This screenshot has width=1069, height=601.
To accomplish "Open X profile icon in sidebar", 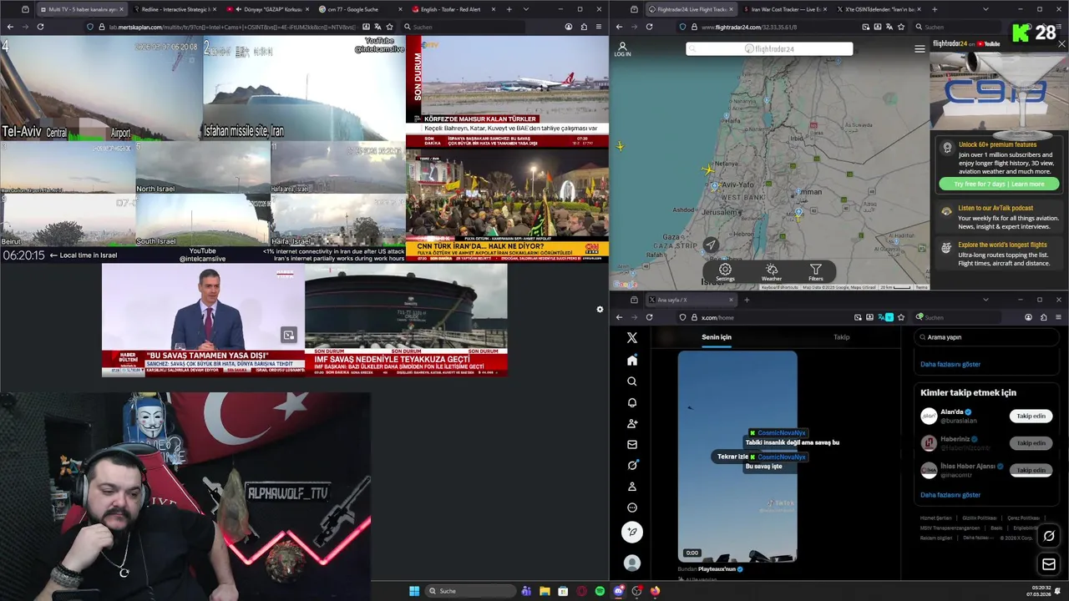I will click(632, 487).
